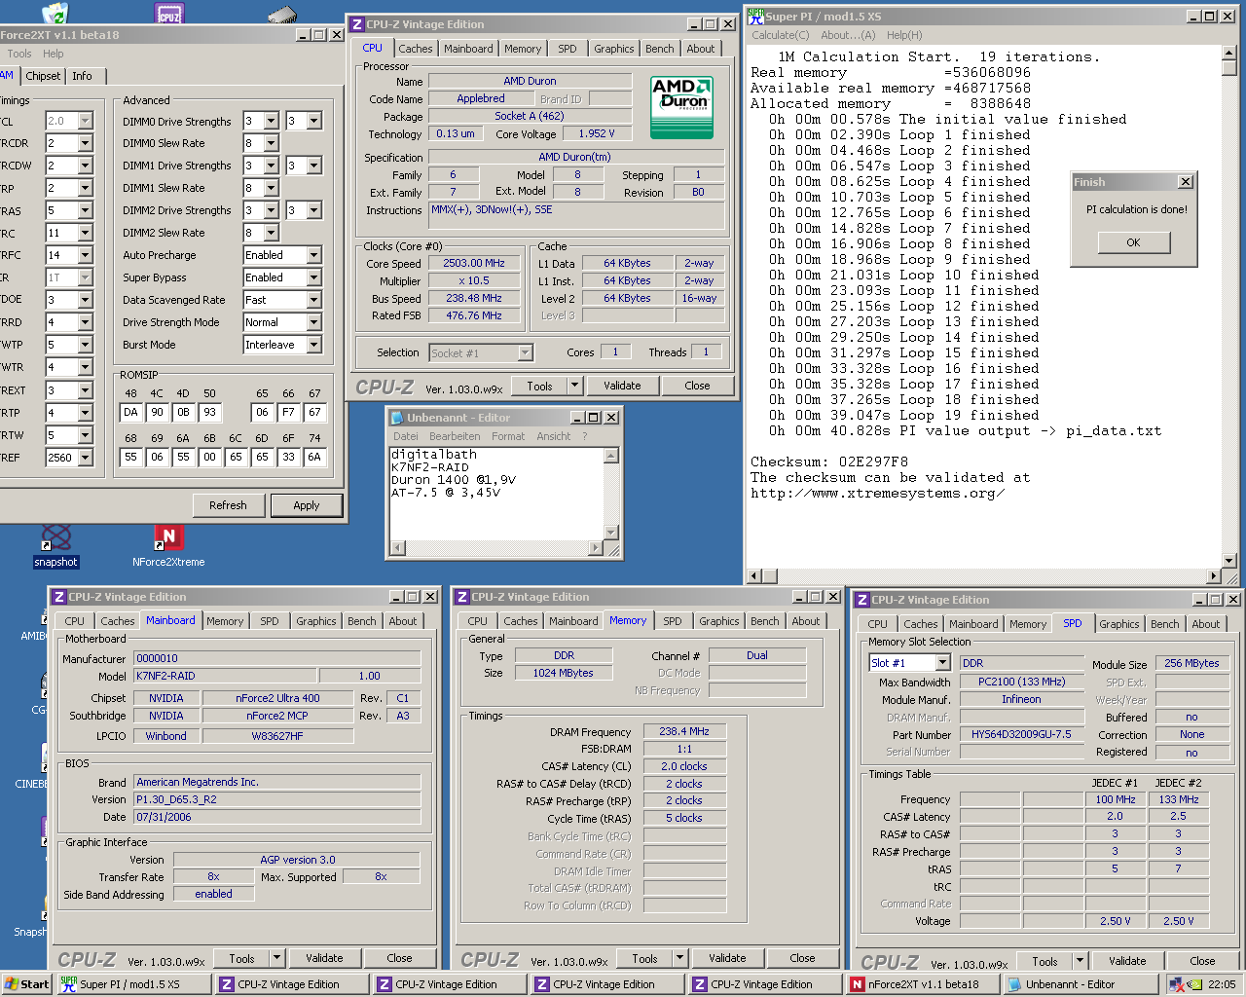Open the Chipset tab in nForce2XT
Viewport: 1246px width, 997px height.
43,76
